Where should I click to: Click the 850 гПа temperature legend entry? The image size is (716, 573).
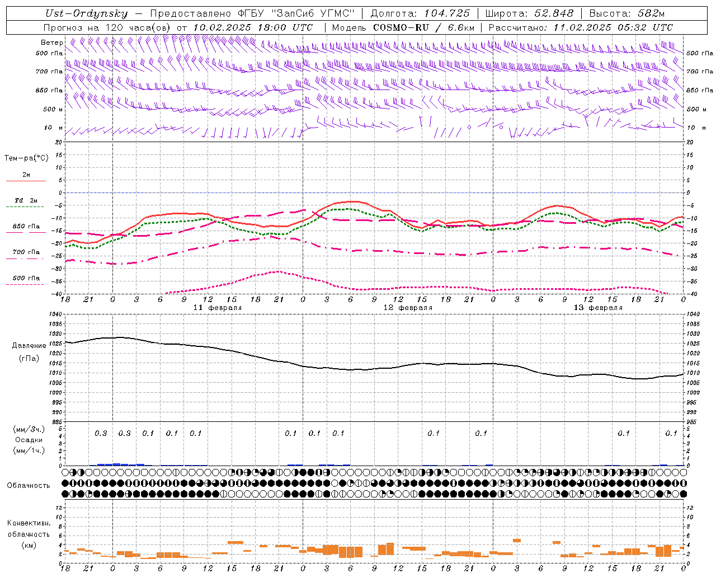(26, 227)
